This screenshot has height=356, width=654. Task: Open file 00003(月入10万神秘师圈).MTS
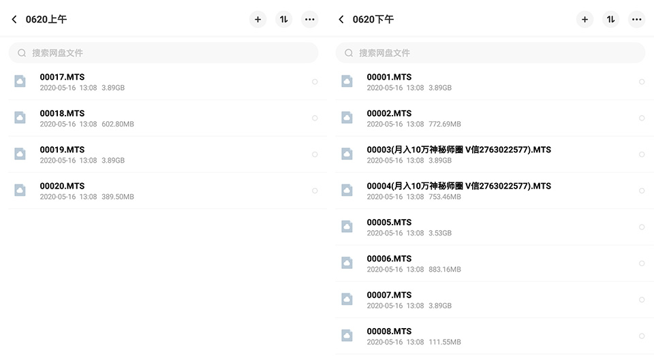click(x=495, y=155)
